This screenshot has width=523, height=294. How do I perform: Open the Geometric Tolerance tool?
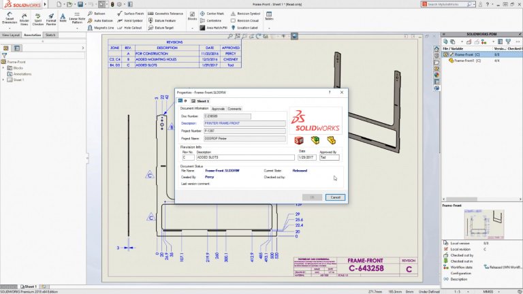165,14
